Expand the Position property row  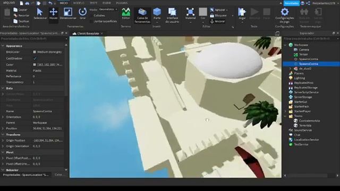[3, 128]
